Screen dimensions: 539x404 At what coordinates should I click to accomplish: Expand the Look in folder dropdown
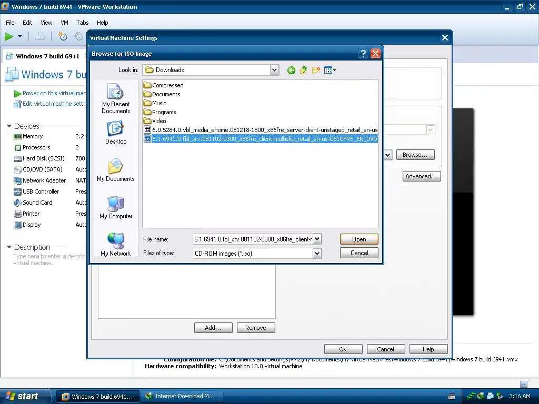[274, 70]
